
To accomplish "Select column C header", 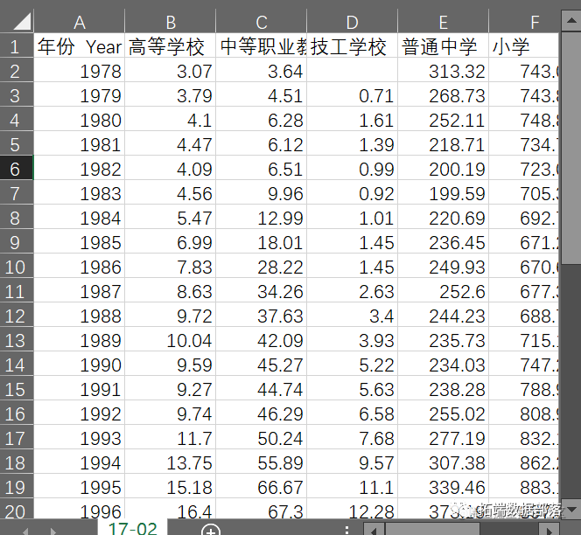I will pos(262,22).
